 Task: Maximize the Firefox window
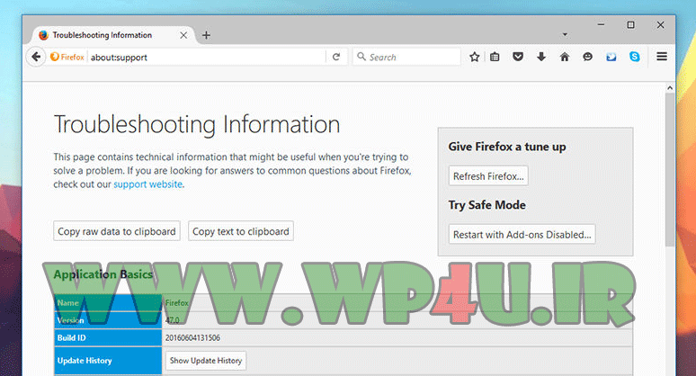point(630,25)
